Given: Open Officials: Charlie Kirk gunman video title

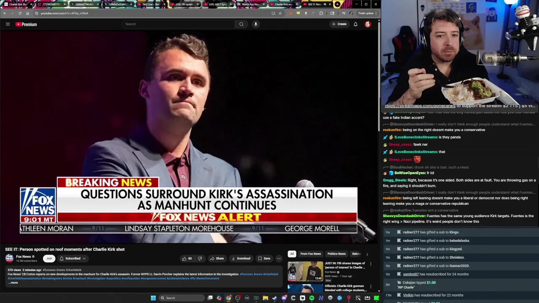Looking at the screenshot, I should [x=345, y=288].
